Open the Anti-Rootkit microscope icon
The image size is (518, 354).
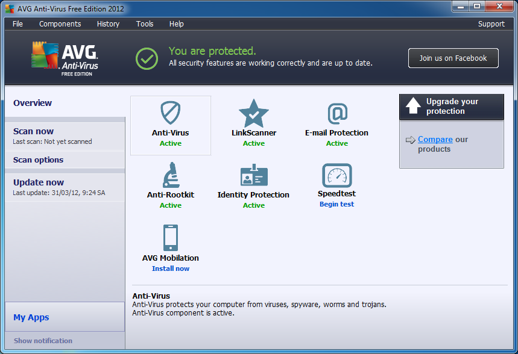coord(171,175)
